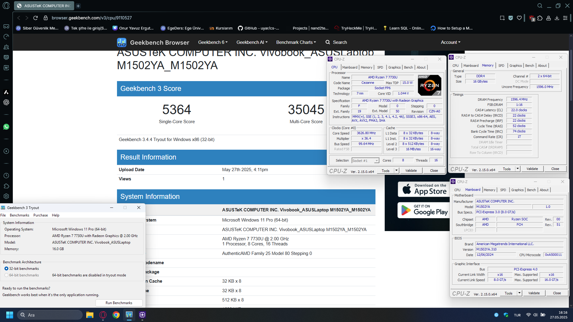
Task: Open Easy Setup menu icon
Action: [565, 18]
